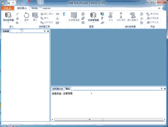Open the 信息来自 全部信息 dropdown
This screenshot has width=168, height=127.
(x=91, y=94)
